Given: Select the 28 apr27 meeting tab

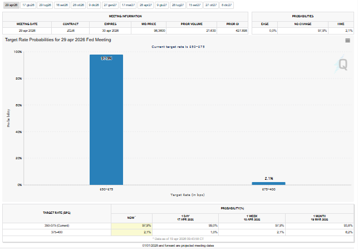Looking at the screenshot, I should pos(145,4).
